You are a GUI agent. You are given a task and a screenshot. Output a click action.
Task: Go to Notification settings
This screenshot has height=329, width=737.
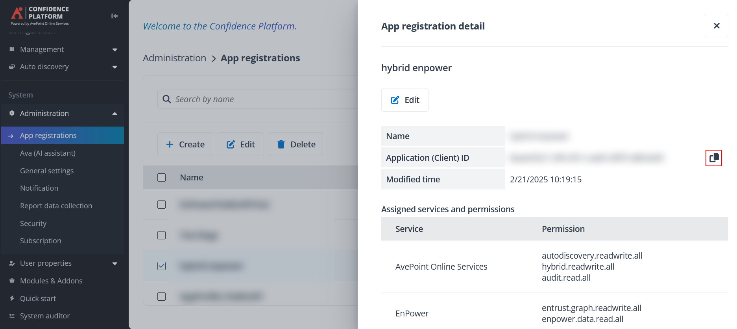click(x=39, y=188)
